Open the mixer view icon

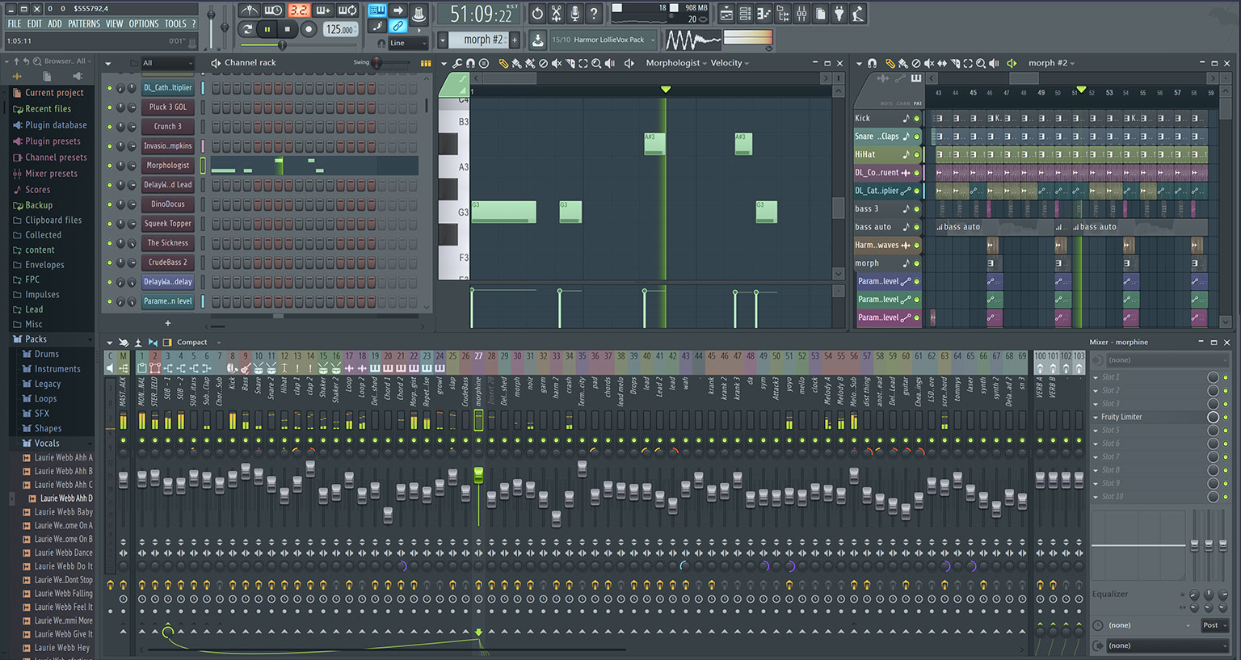pos(801,13)
